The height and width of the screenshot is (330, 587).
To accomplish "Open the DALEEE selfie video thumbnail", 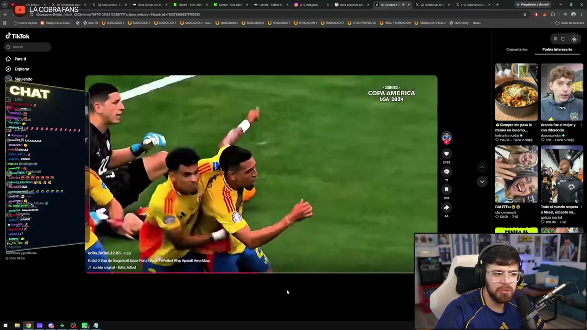I will click(x=516, y=174).
